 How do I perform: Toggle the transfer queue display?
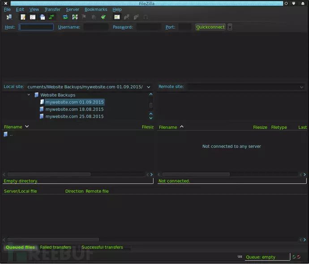click(51, 17)
